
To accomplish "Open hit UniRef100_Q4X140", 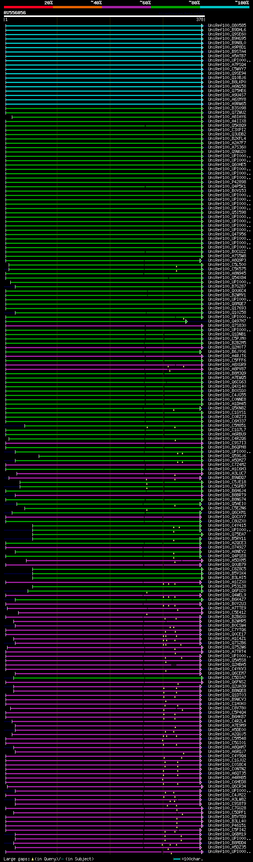I will click(x=227, y=386).
